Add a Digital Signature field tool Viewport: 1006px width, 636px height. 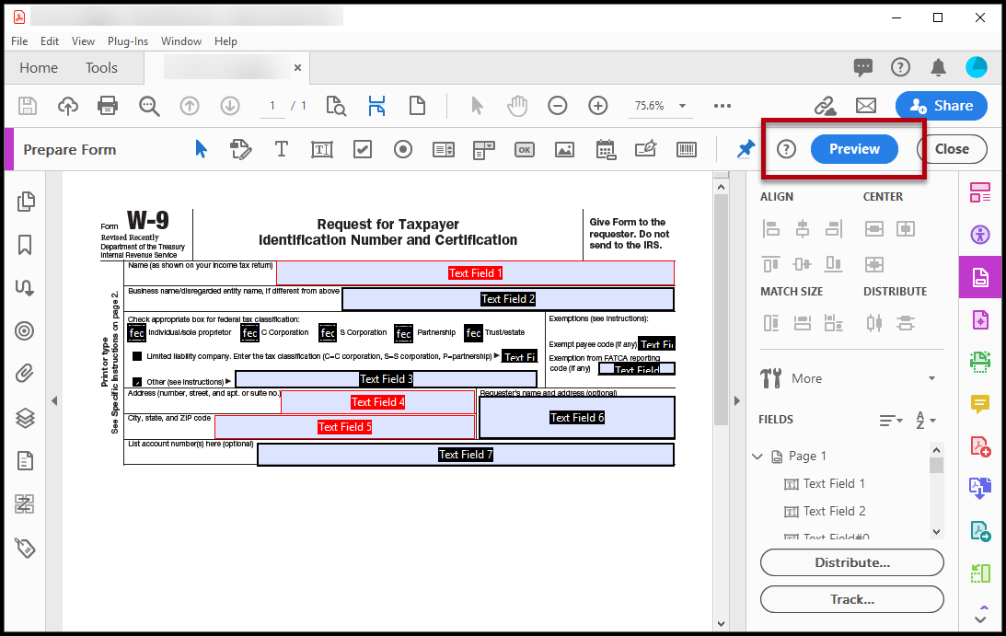[645, 149]
